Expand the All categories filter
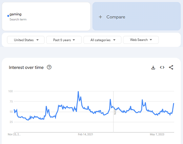Screen dimensions: 183x144 (103, 40)
